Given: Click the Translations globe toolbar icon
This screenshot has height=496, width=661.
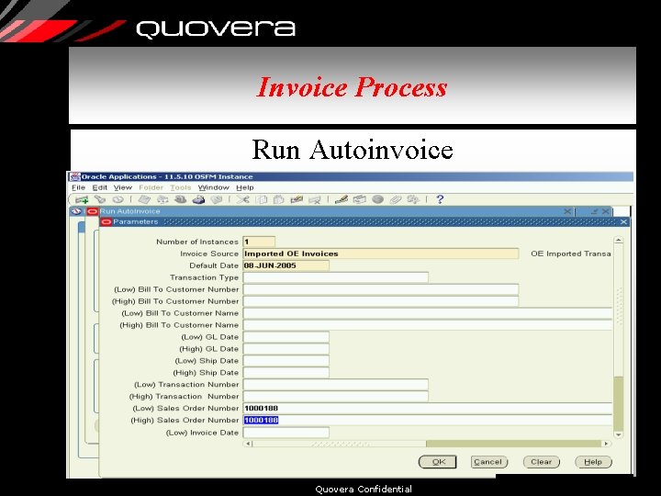Looking at the screenshot, I should click(x=377, y=199).
